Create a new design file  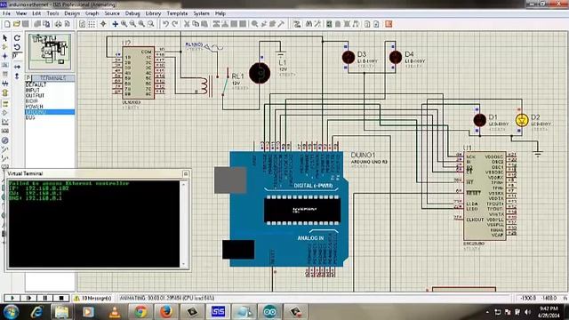click(x=7, y=24)
